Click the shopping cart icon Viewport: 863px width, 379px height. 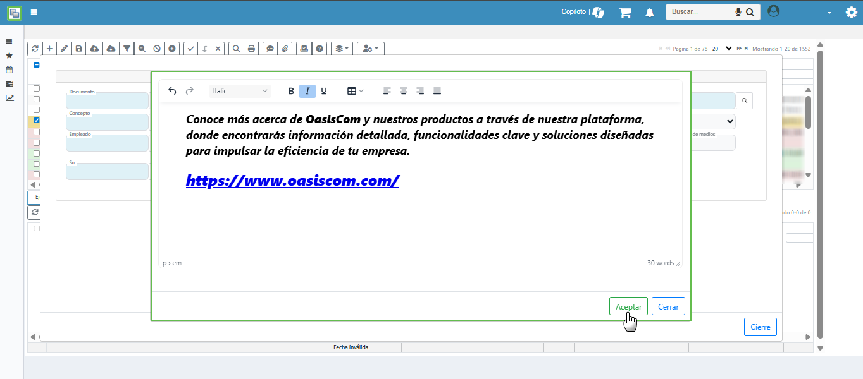point(625,13)
